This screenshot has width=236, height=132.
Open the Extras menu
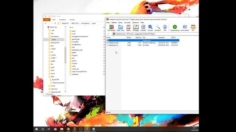click(x=120, y=23)
